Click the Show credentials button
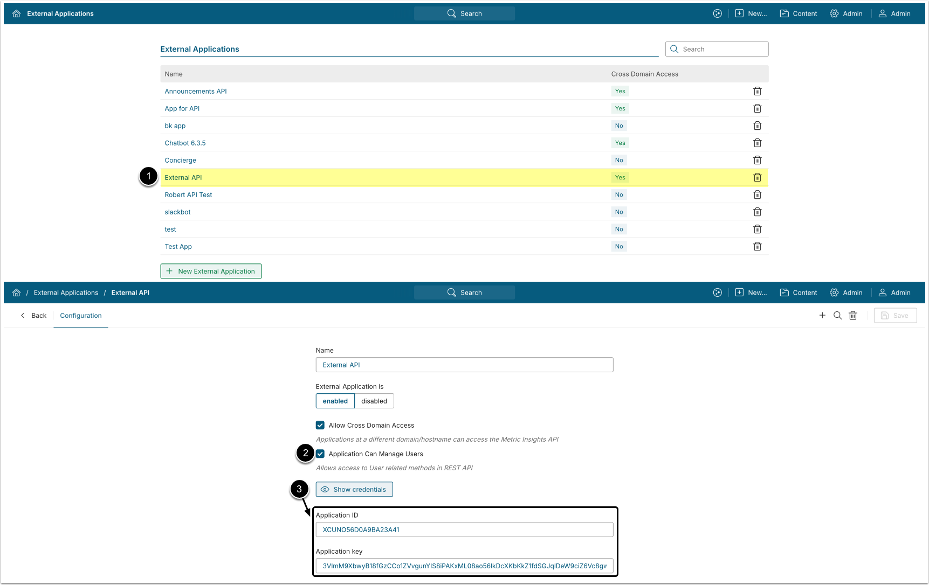 (x=354, y=489)
